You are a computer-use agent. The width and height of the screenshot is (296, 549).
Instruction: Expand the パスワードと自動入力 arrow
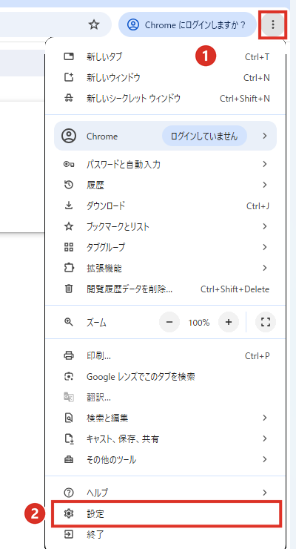point(265,164)
